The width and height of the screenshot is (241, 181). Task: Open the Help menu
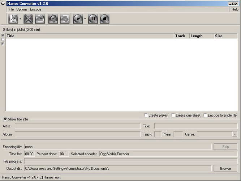click(235, 9)
